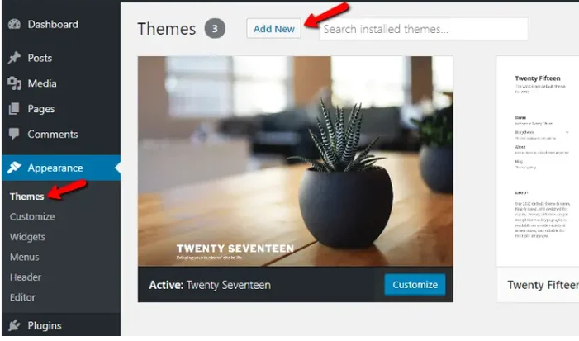Click the Appearance paintbrush icon
Screen dimensions: 579x341
point(14,168)
